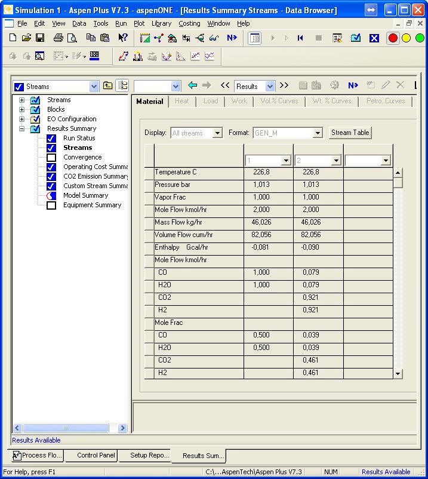This screenshot has width=428, height=479.
Task: Switch to the Process Flowsheet window tab
Action: (36, 455)
